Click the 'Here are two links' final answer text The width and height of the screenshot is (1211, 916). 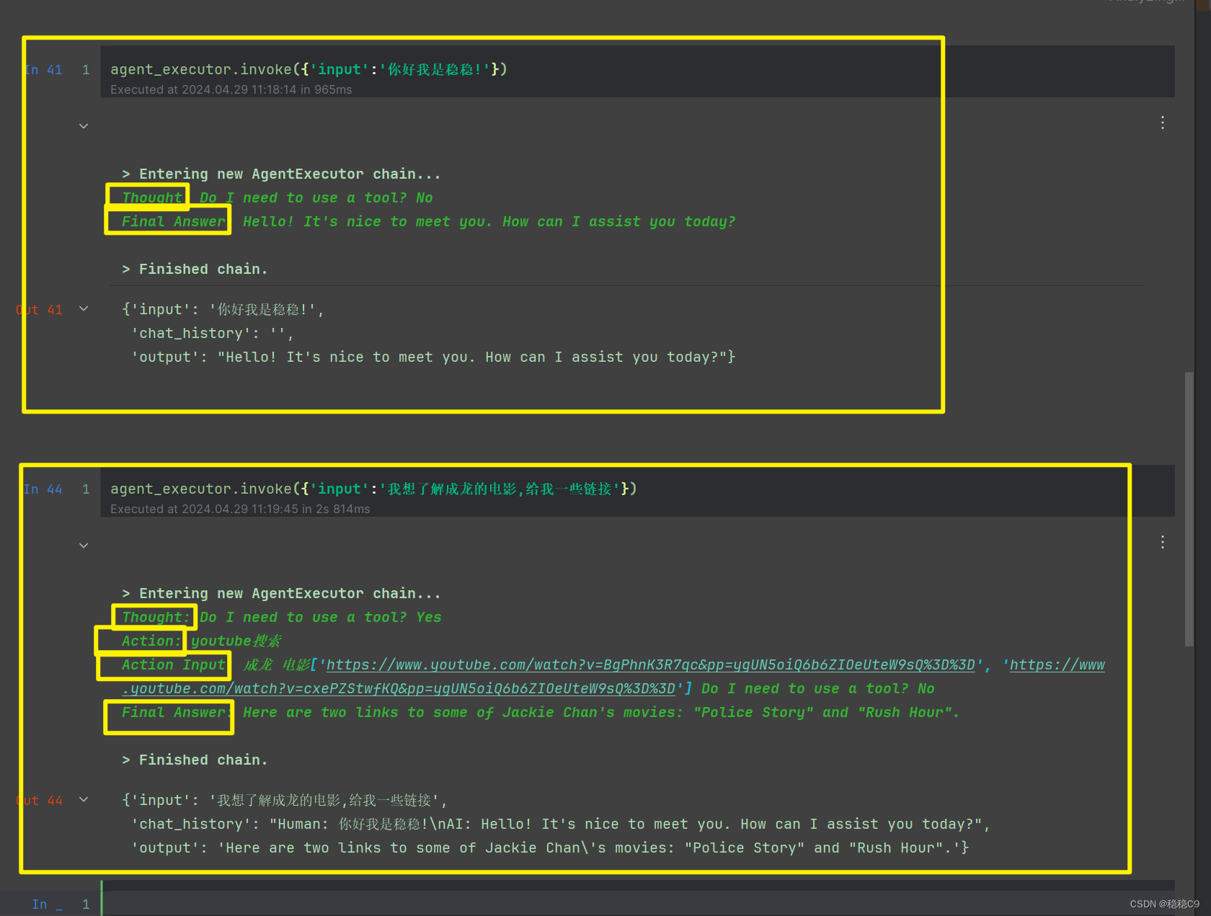coord(601,712)
